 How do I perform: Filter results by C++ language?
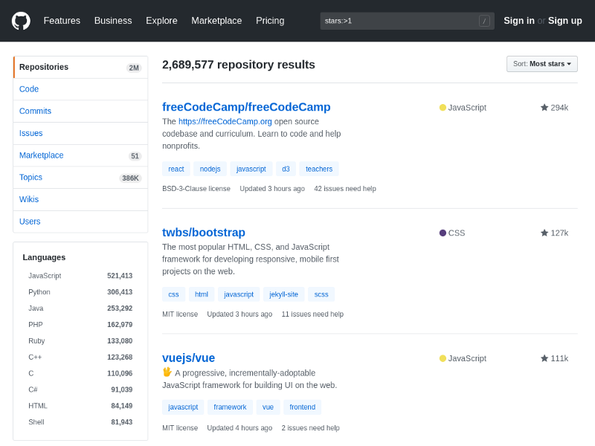point(80,358)
